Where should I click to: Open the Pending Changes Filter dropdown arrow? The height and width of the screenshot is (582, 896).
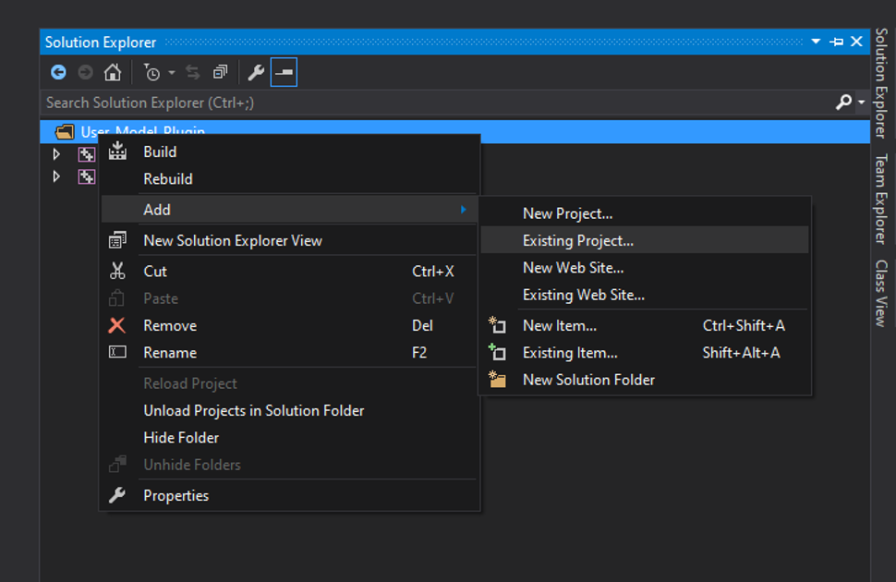click(172, 73)
